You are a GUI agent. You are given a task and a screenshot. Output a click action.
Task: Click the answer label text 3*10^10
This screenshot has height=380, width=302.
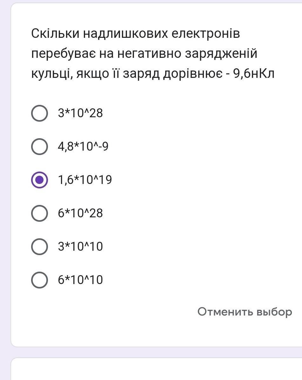click(x=80, y=247)
